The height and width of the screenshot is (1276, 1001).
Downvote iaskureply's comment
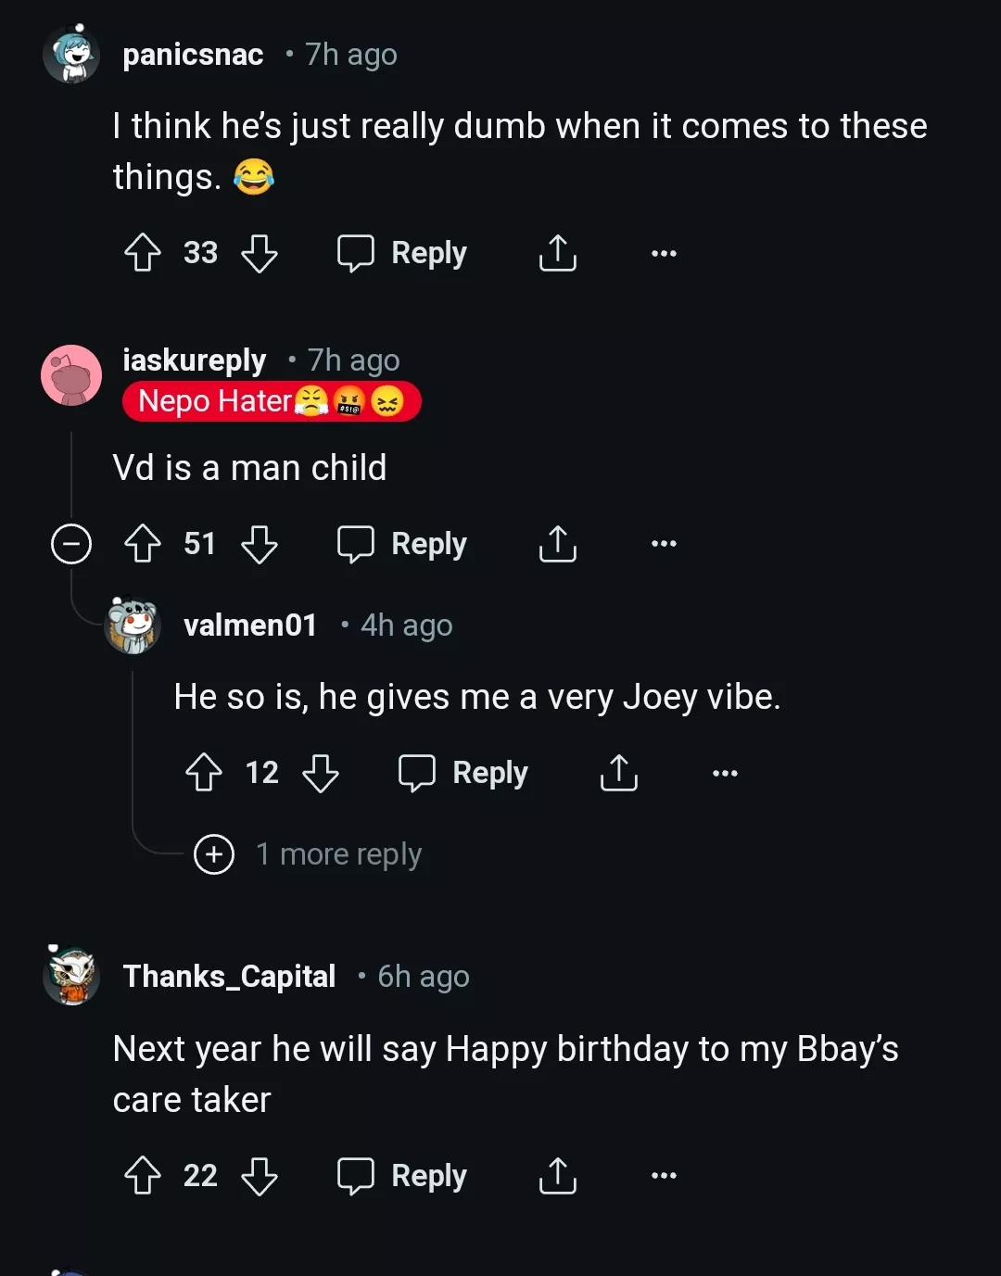click(260, 544)
